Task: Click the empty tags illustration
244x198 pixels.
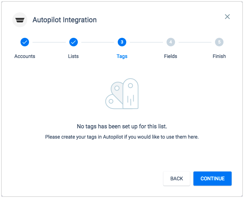Action: (122, 94)
